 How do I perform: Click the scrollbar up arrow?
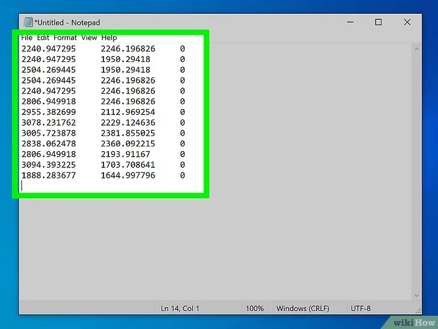pyautogui.click(x=416, y=49)
